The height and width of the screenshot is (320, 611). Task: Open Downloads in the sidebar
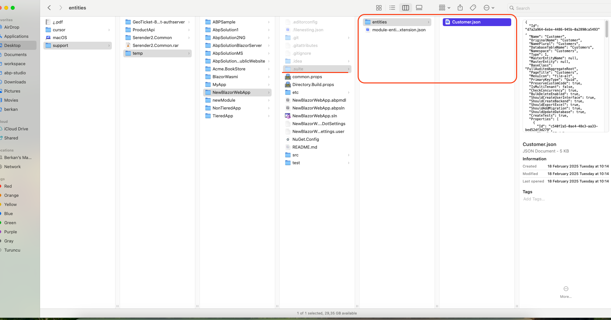[15, 82]
